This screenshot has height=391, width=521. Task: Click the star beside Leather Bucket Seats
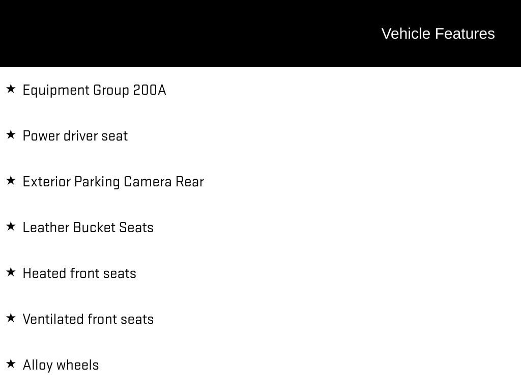(11, 227)
